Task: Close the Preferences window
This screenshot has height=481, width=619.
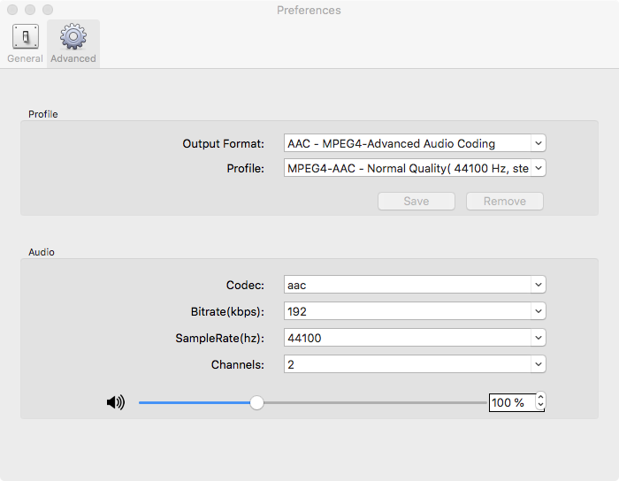Action: [x=12, y=10]
